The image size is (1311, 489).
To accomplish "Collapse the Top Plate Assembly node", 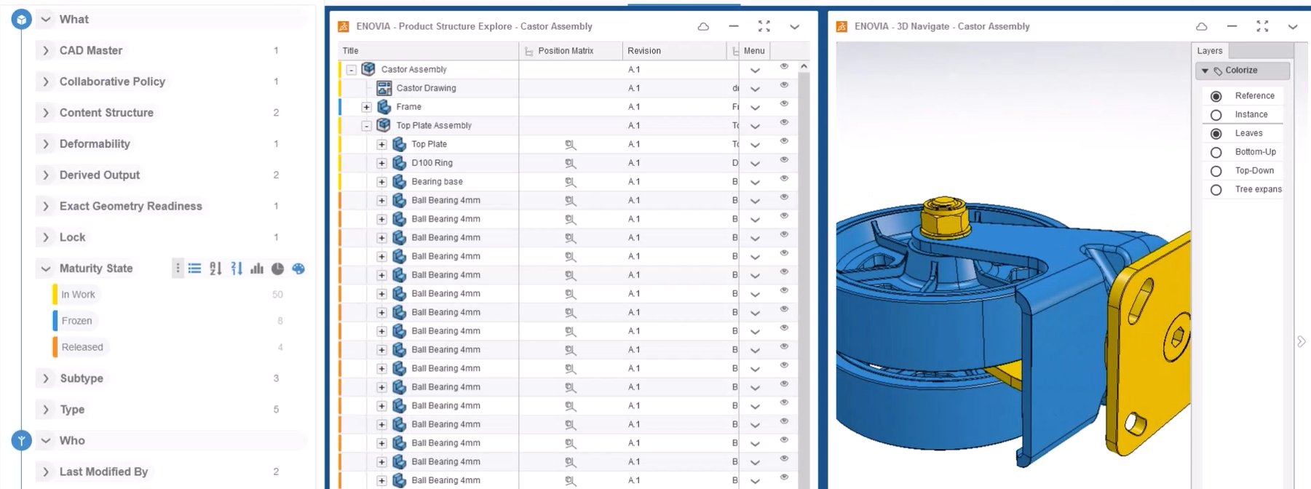I will 367,126.
